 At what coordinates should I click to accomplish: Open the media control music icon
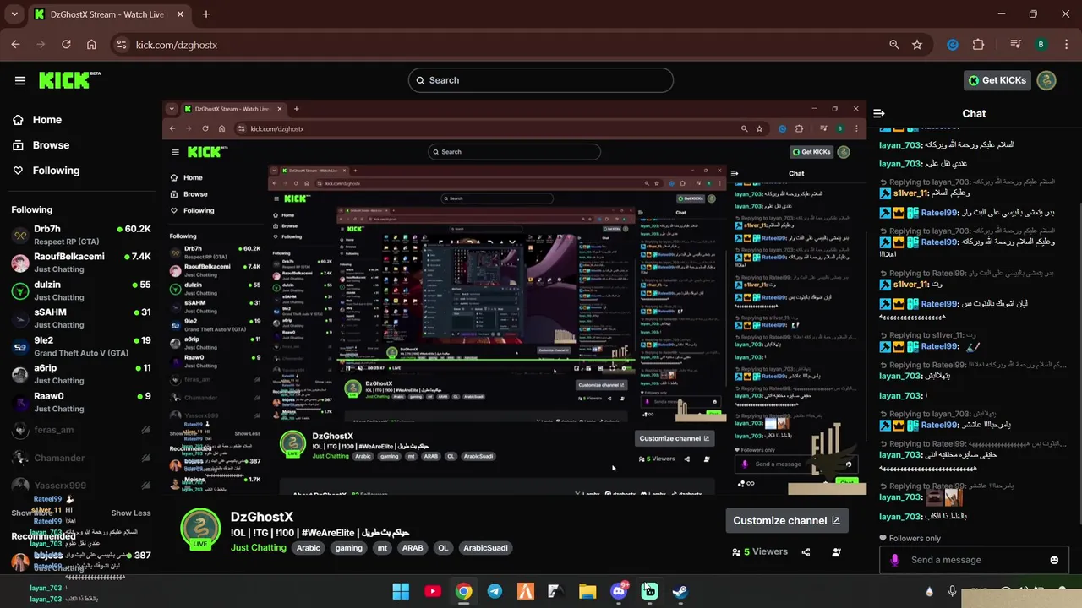1017,45
